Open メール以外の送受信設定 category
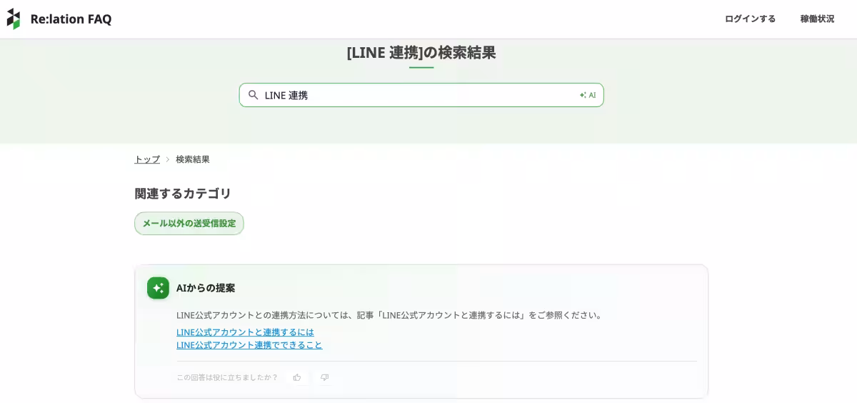The image size is (857, 403). point(189,223)
